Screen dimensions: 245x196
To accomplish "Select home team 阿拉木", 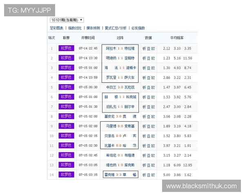I will pos(111,49).
